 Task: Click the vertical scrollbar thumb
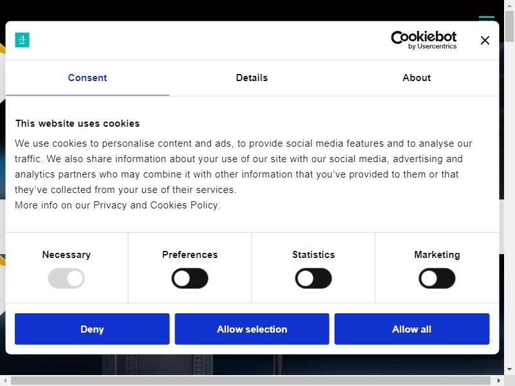pos(509,26)
